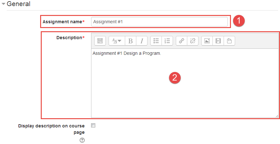Insert an ordered numbered list
Image resolution: width=280 pixels, height=144 pixels.
(x=167, y=41)
